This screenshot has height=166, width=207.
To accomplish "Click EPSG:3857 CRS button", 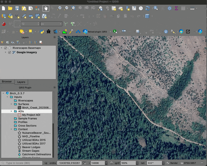I will [188, 163].
